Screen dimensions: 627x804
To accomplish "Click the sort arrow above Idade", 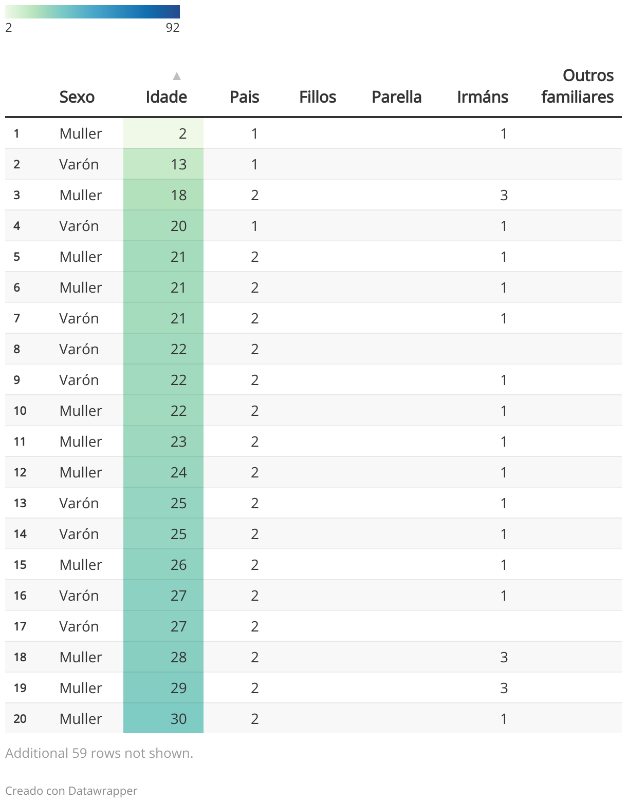I will (176, 76).
